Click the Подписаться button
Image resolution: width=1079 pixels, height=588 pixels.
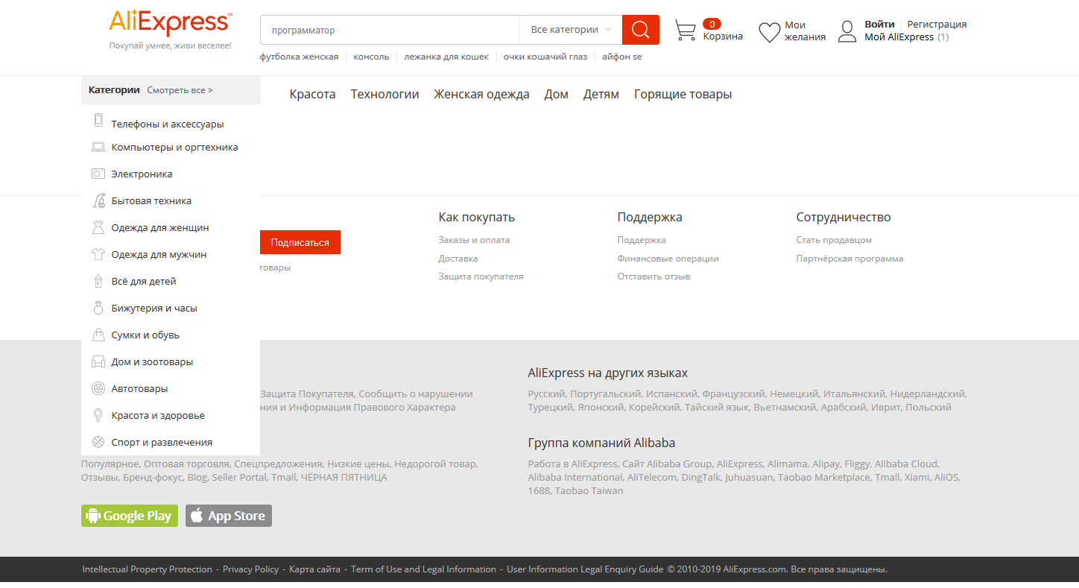tap(300, 242)
